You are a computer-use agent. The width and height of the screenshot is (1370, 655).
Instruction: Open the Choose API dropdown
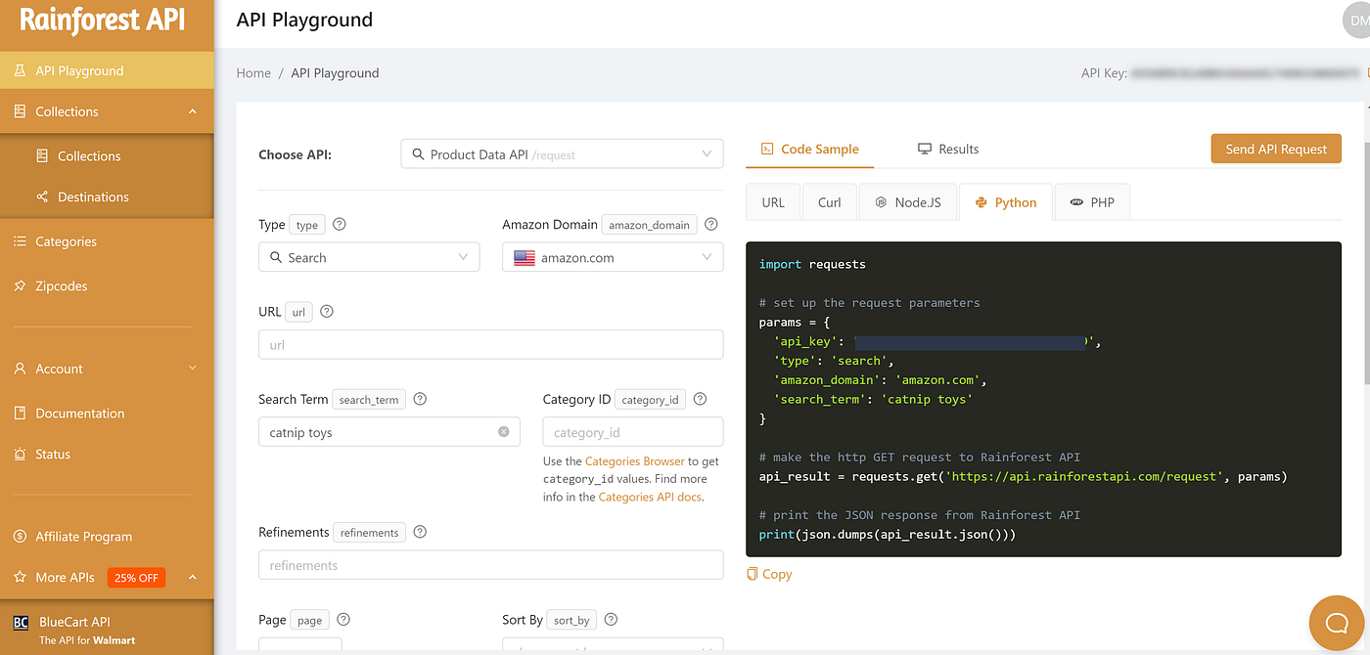point(562,154)
